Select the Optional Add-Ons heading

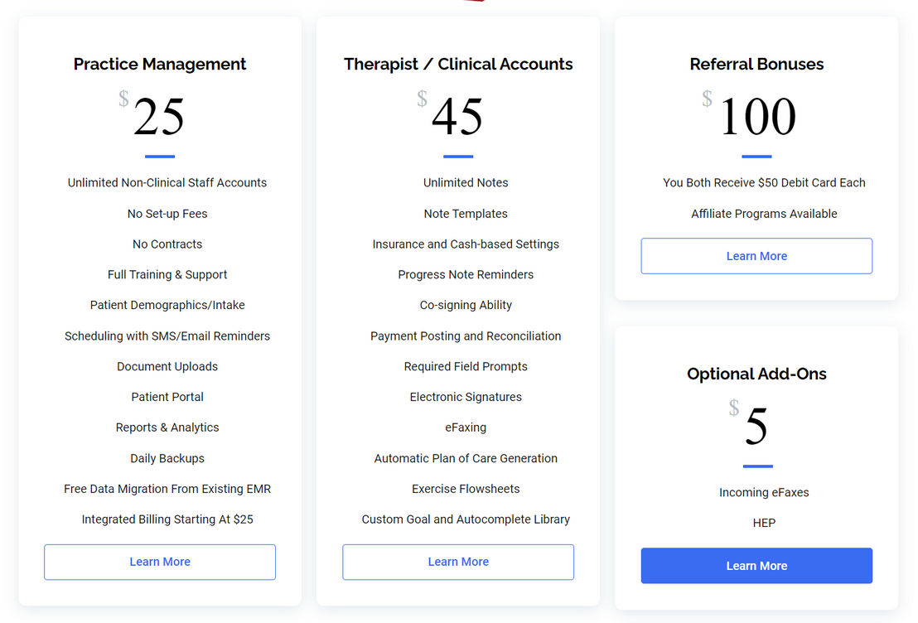tap(756, 374)
